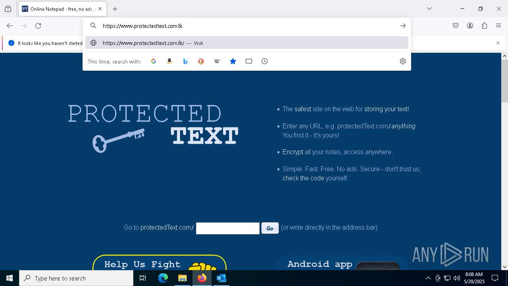Reload the current page
The image size is (508, 286).
[38, 26]
